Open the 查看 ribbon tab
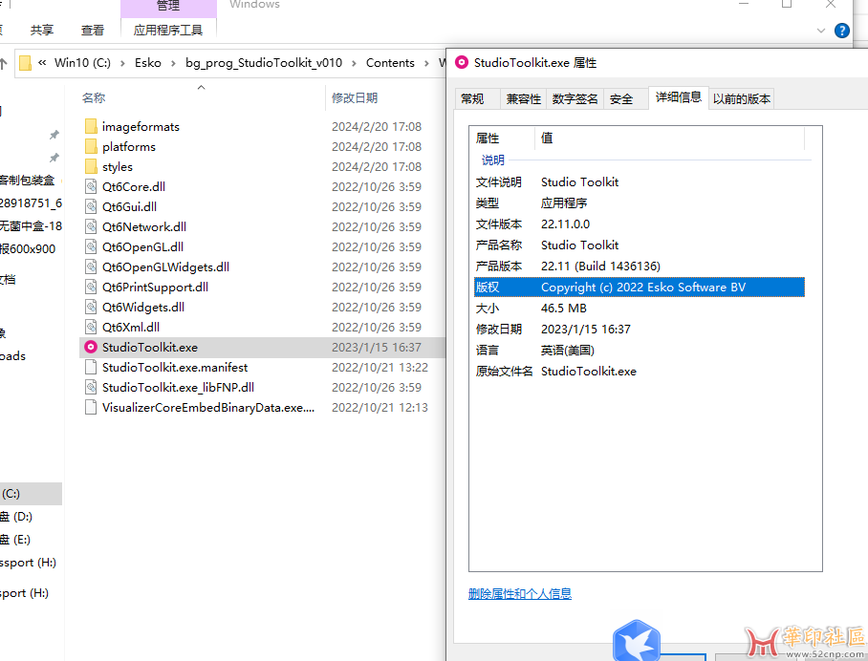Screen dimensions: 868x661 93,30
